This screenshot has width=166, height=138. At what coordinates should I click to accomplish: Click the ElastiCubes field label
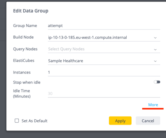(24, 61)
